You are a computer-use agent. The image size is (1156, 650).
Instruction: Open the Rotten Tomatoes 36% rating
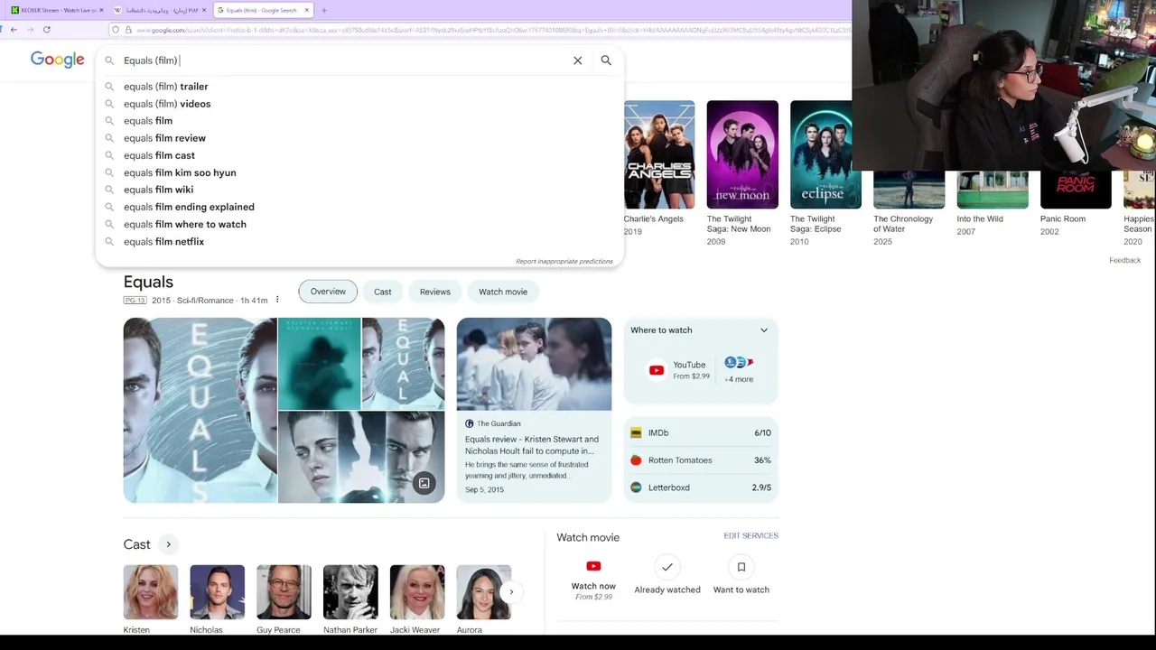701,460
